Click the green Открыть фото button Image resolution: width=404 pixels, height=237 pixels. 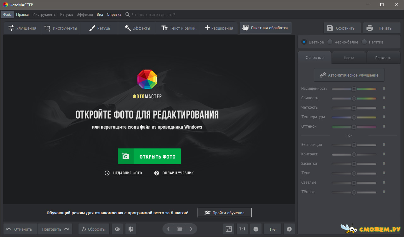point(149,156)
